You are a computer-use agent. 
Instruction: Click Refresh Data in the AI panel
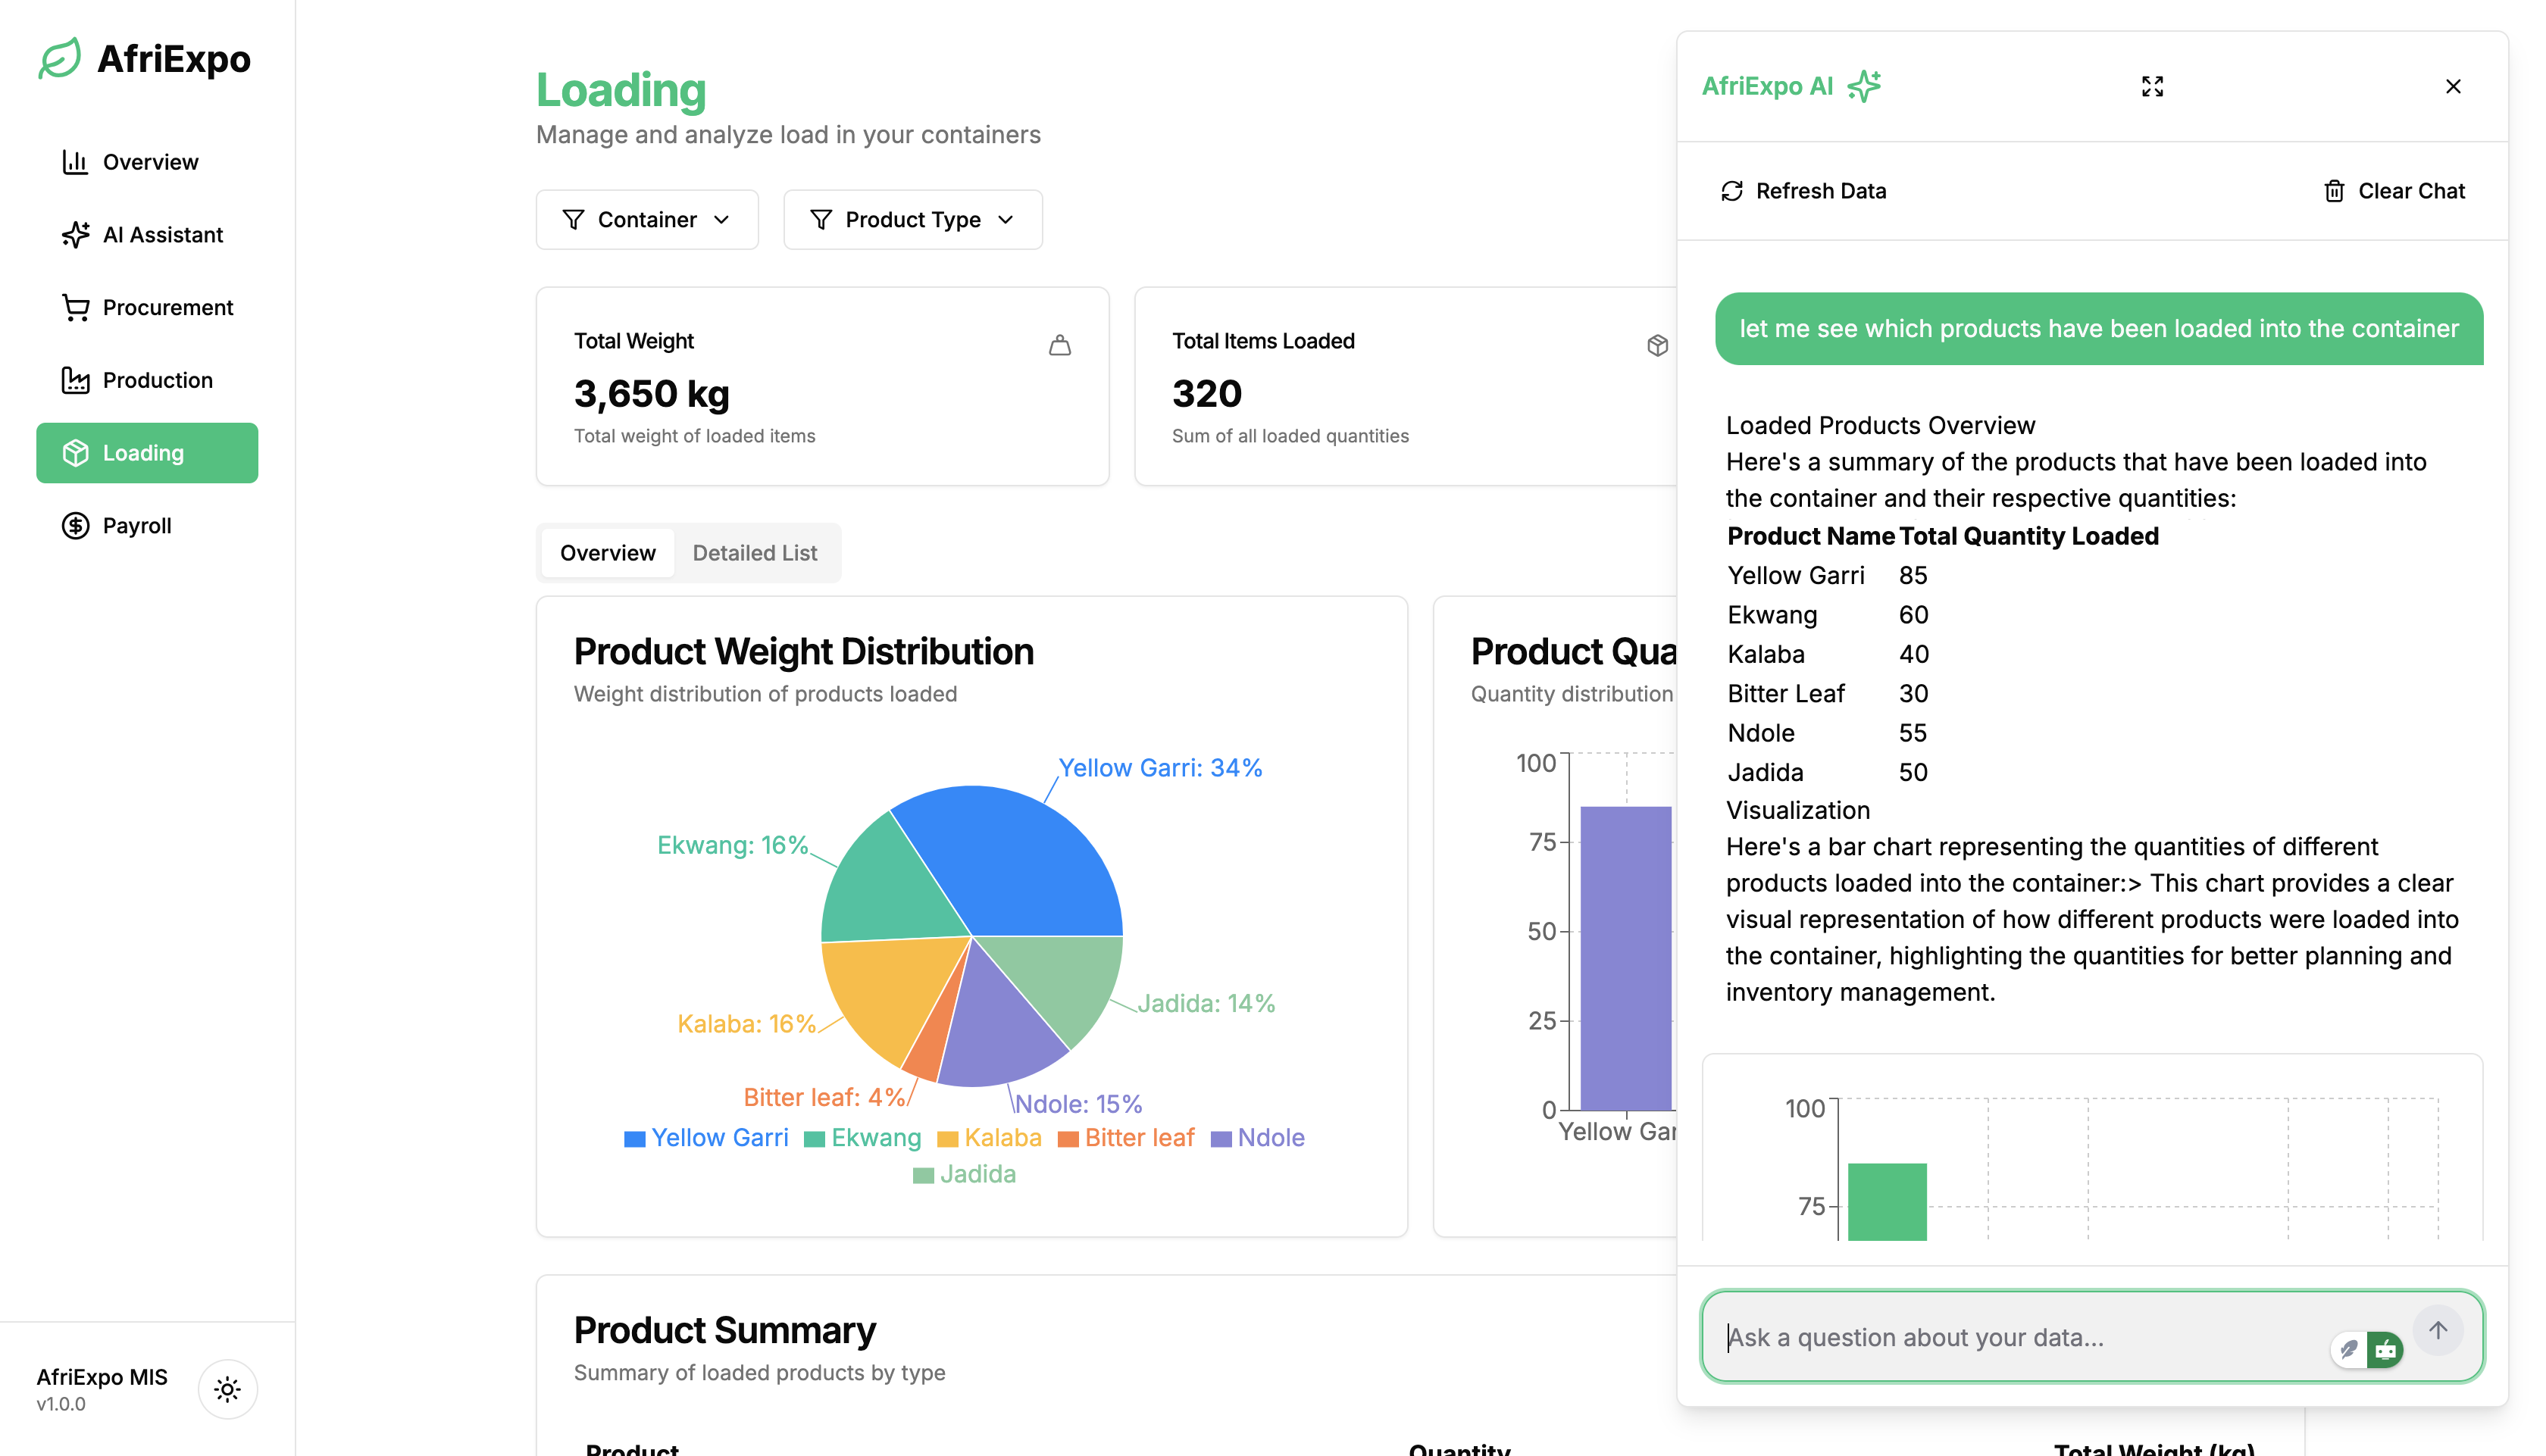[1803, 191]
